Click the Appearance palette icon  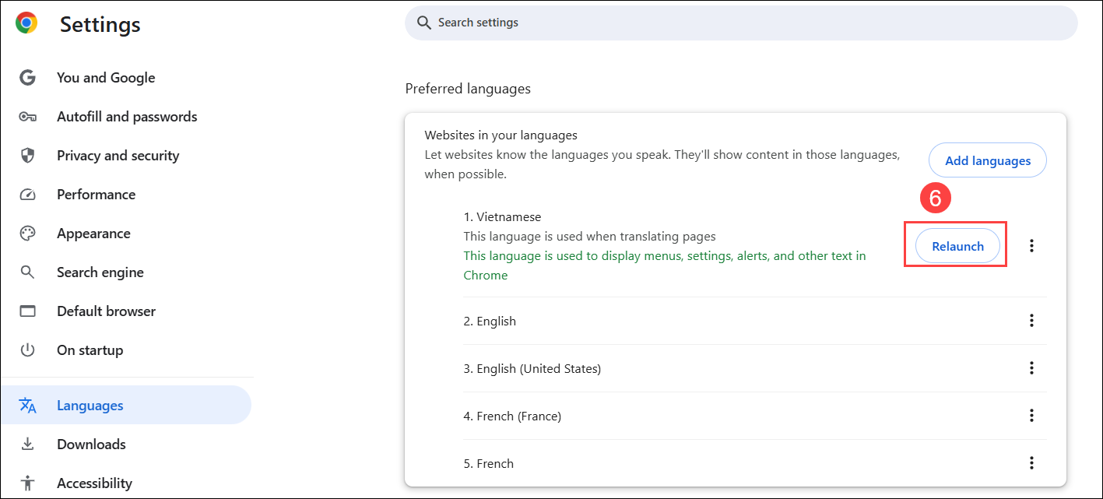pos(28,234)
